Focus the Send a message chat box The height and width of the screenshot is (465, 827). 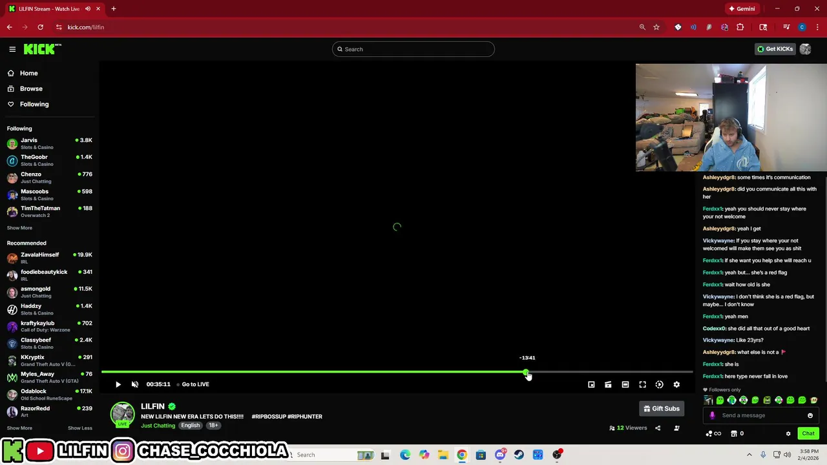[x=760, y=415]
